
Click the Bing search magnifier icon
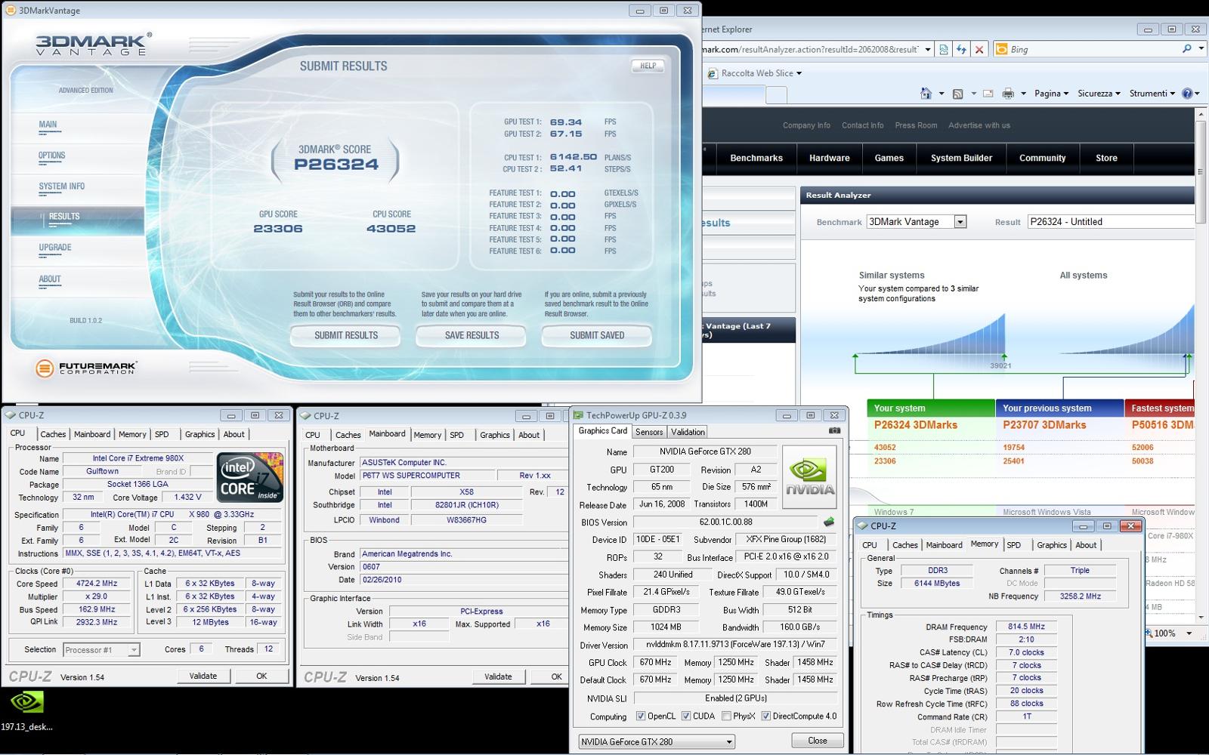pos(1187,49)
